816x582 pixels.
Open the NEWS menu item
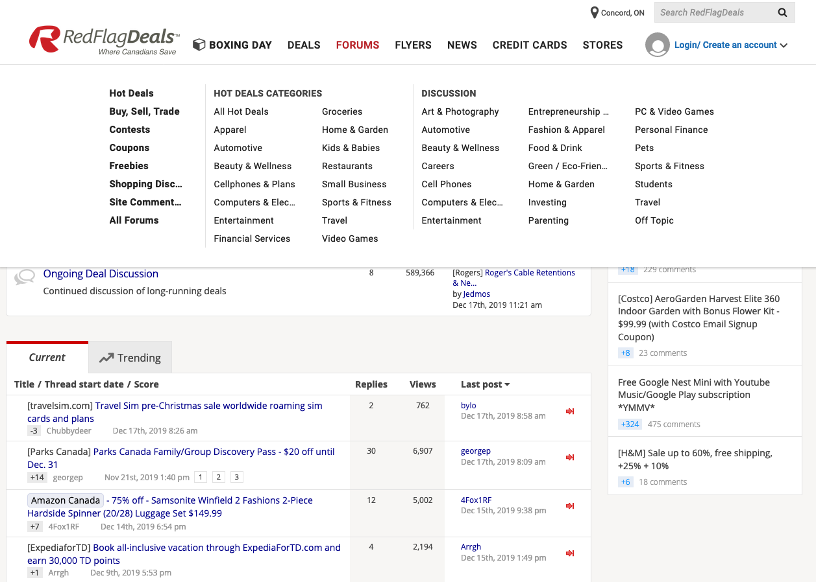(462, 45)
